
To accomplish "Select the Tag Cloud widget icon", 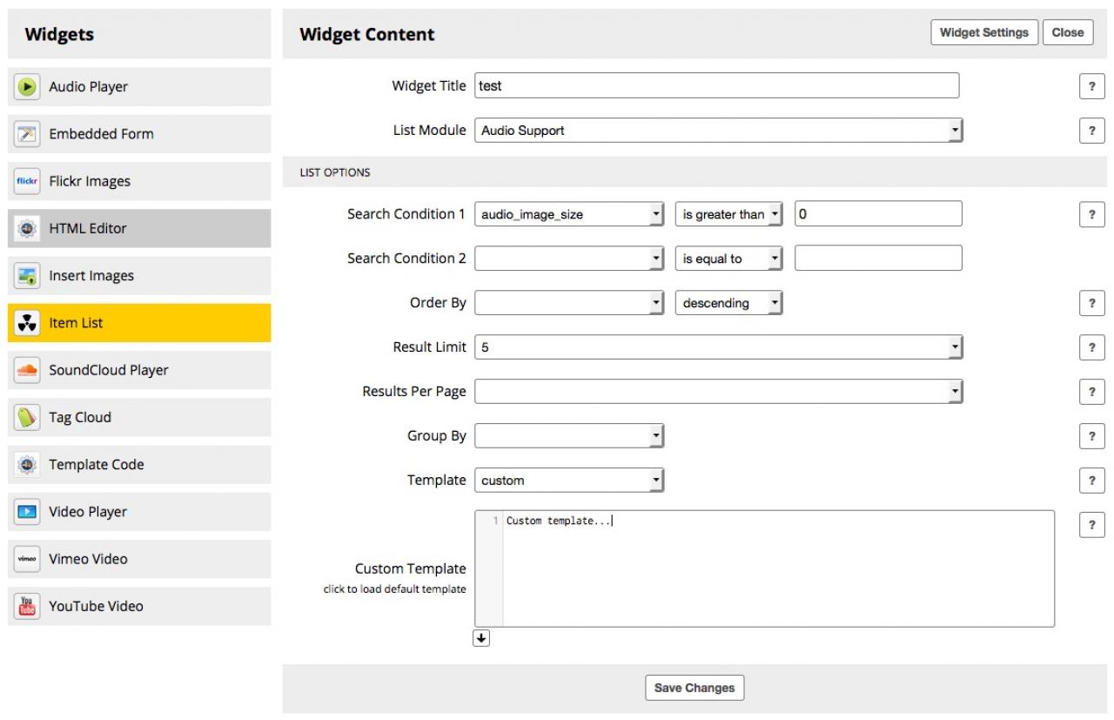I will [27, 417].
